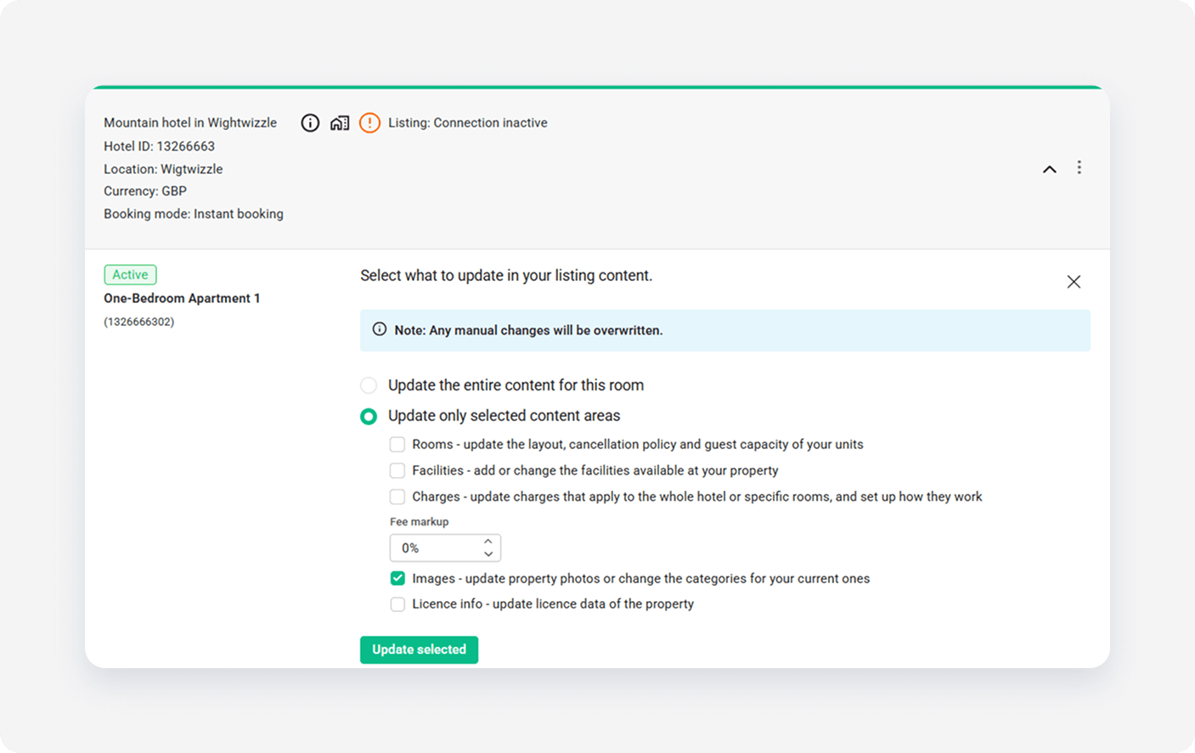
Task: Select Update the entire content for this room
Action: coord(369,385)
